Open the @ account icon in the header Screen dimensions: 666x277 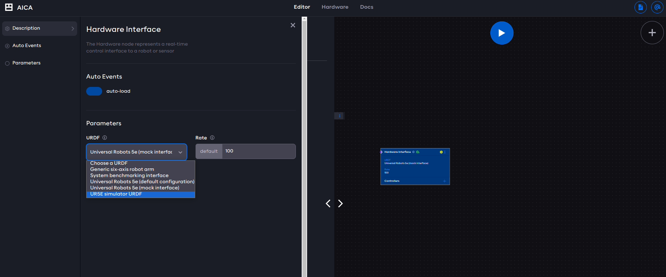coord(657,7)
